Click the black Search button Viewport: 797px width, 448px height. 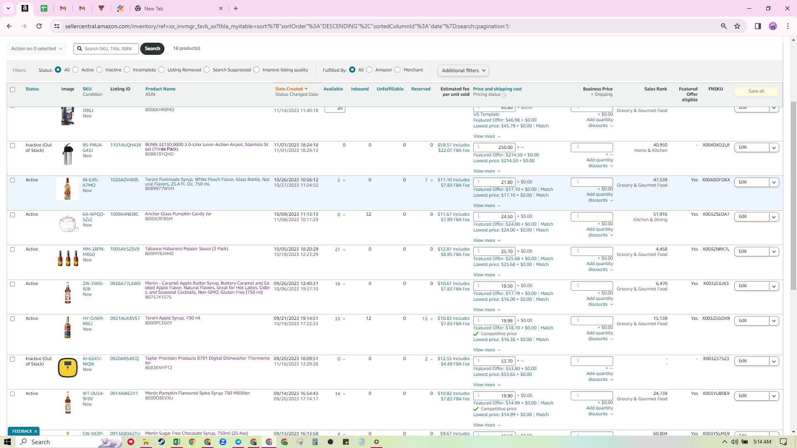pyautogui.click(x=152, y=49)
